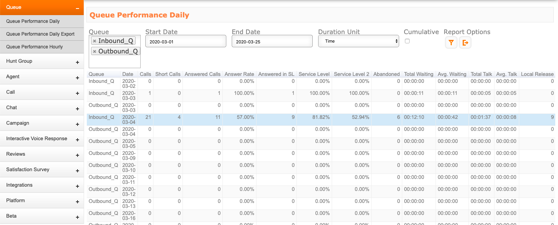Image resolution: width=558 pixels, height=225 pixels.
Task: Click the Start Date field
Action: [x=186, y=41]
